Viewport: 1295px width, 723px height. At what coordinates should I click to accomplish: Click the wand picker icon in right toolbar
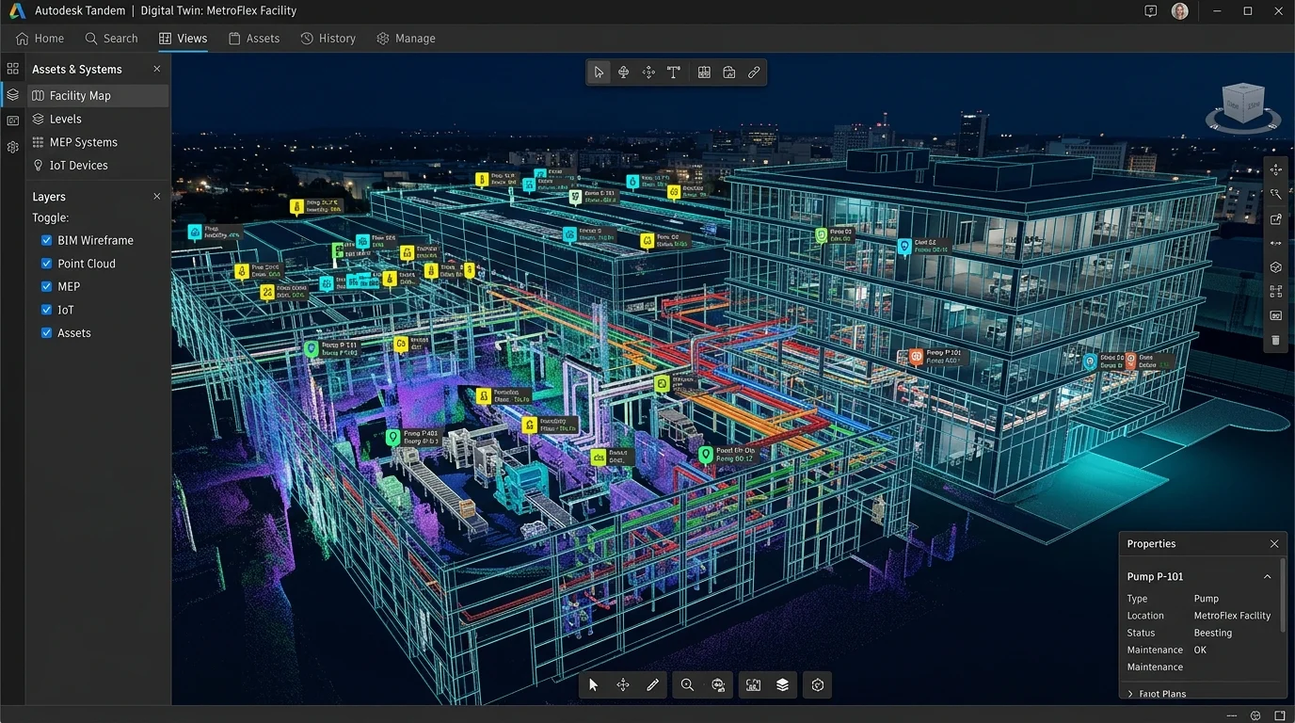pyautogui.click(x=1276, y=194)
